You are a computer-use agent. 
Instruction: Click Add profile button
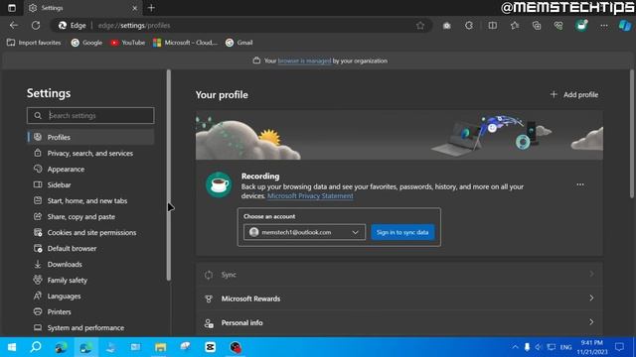574,95
